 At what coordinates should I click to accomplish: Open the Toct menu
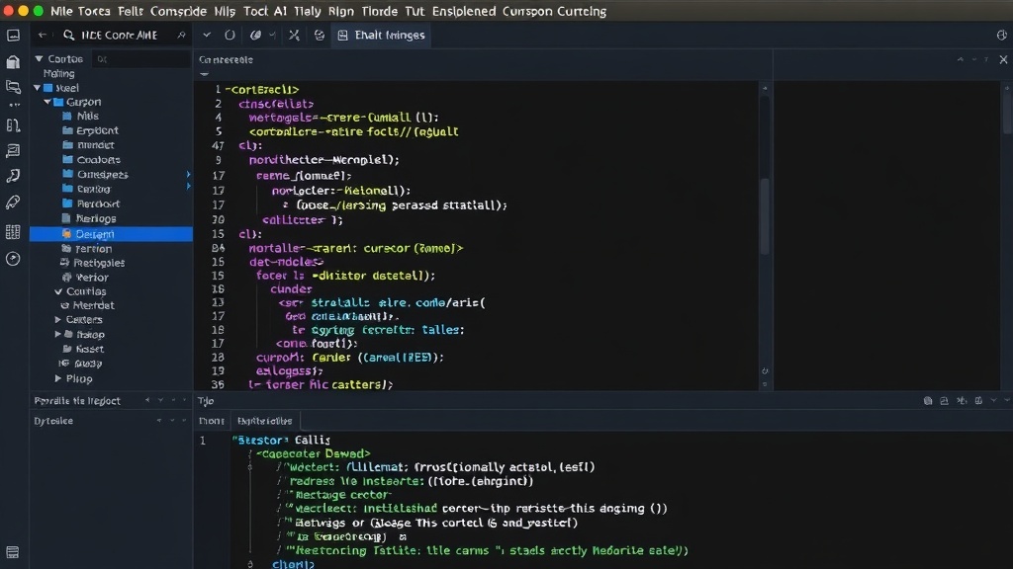click(256, 11)
